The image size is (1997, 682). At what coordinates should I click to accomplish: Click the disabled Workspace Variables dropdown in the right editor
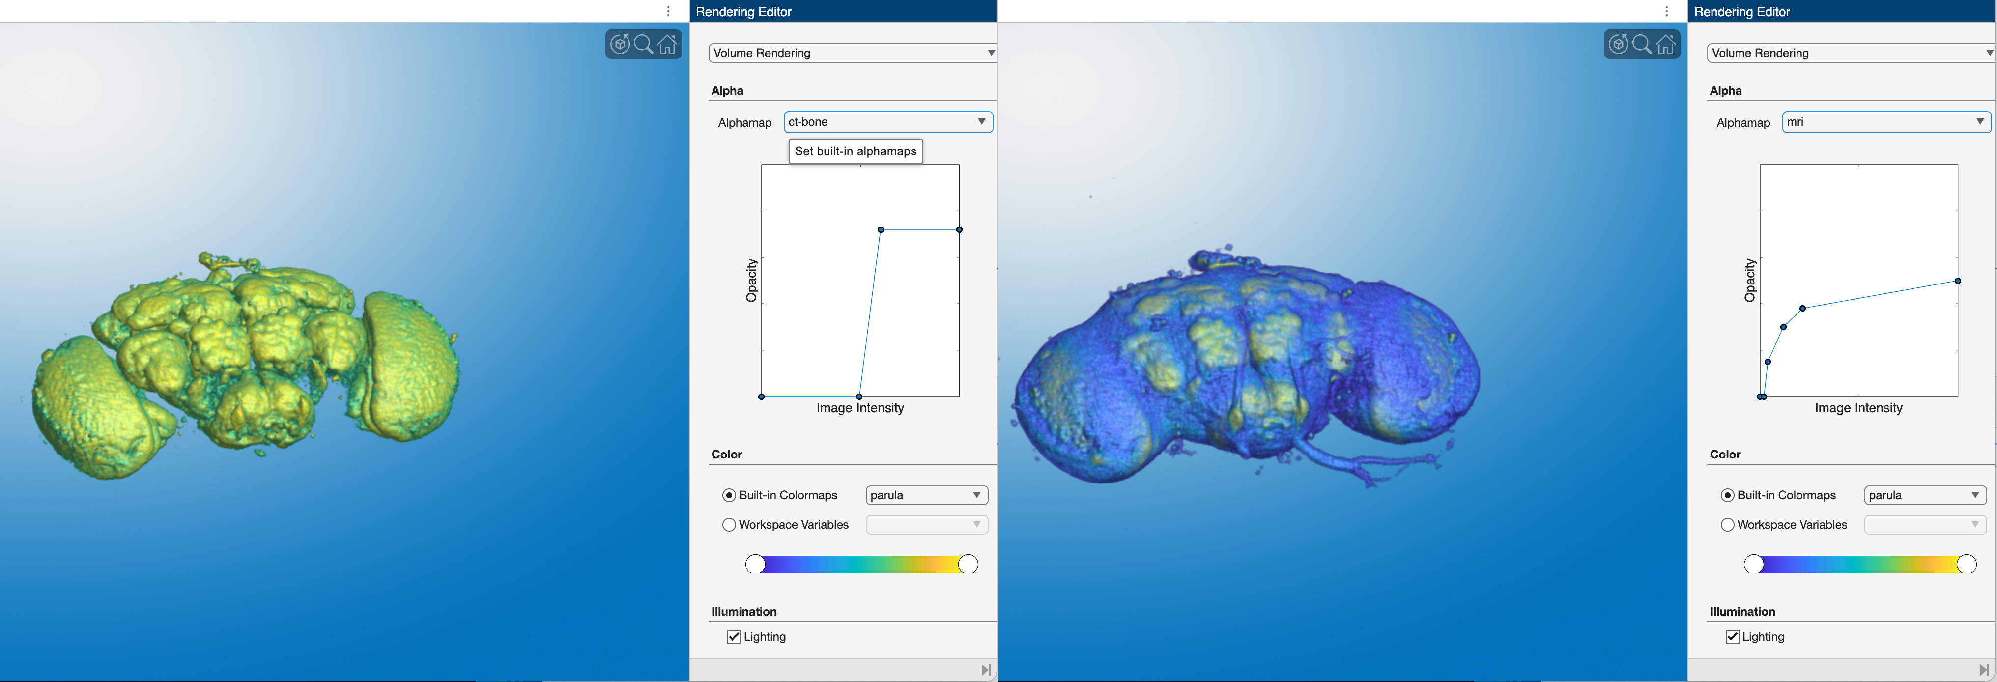click(1925, 525)
